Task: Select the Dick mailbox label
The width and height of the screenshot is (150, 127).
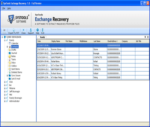Action: pos(11,82)
